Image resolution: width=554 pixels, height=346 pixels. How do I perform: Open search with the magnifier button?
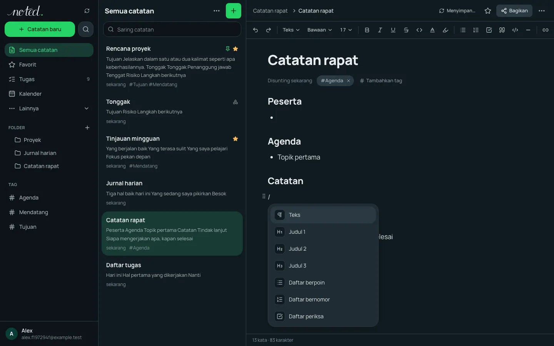[x=86, y=29]
